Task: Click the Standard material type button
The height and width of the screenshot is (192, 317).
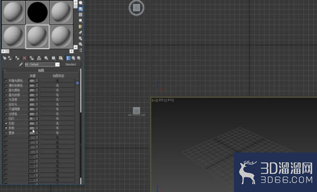Action: [x=71, y=64]
